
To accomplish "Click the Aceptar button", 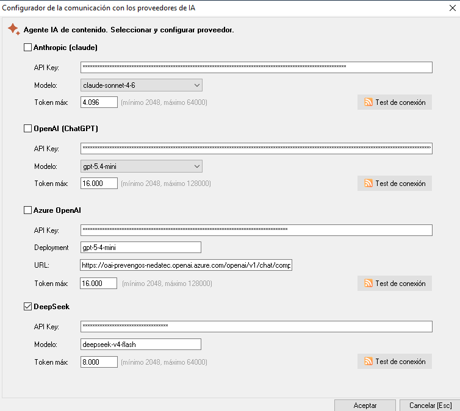I will point(365,406).
